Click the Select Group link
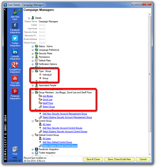The image size is (156, 167). coord(49,107)
